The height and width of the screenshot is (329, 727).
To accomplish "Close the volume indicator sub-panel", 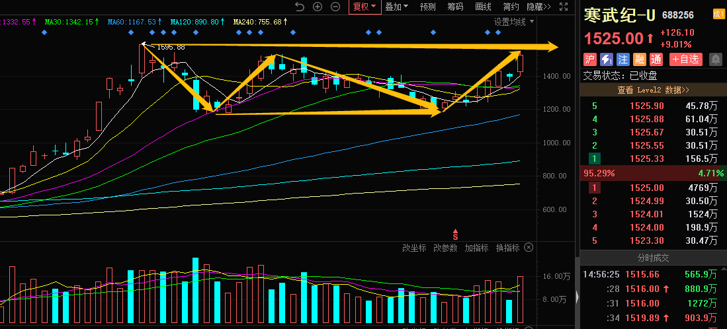I will pos(529,248).
